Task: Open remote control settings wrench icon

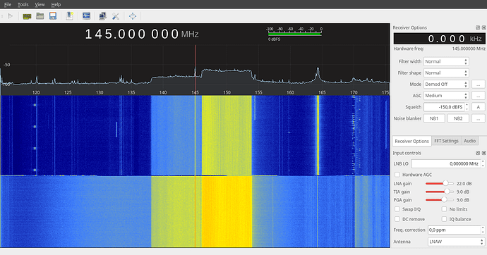Action: point(116,16)
